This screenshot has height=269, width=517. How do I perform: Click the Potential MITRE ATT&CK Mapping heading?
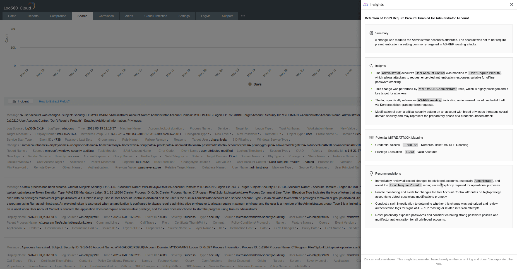tap(399, 138)
